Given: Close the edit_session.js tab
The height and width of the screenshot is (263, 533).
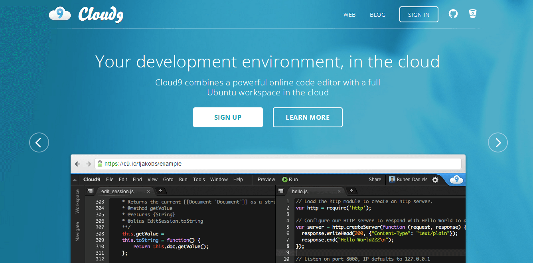Looking at the screenshot, I should (x=148, y=191).
